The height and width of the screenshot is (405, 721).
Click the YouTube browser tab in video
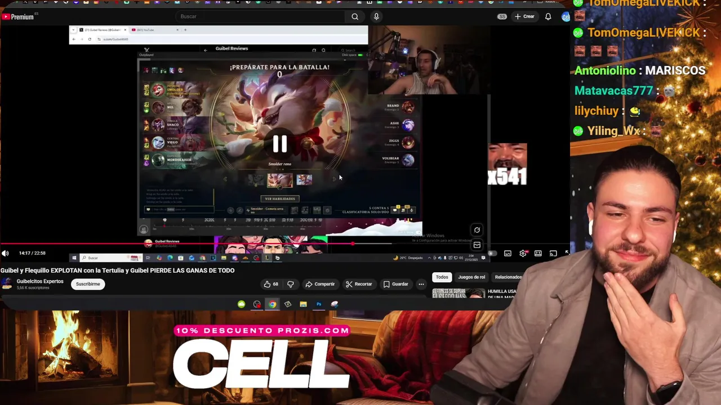tap(155, 30)
